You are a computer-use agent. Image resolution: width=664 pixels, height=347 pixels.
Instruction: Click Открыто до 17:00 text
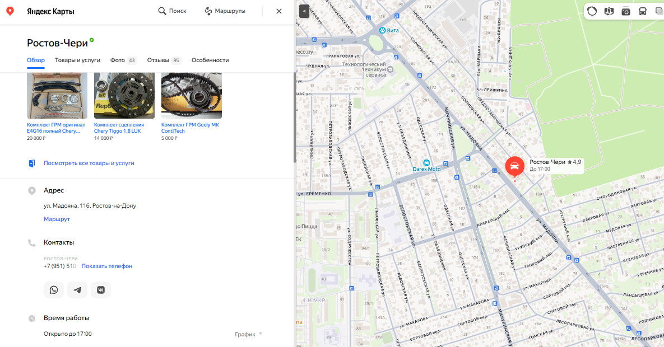pyautogui.click(x=68, y=334)
